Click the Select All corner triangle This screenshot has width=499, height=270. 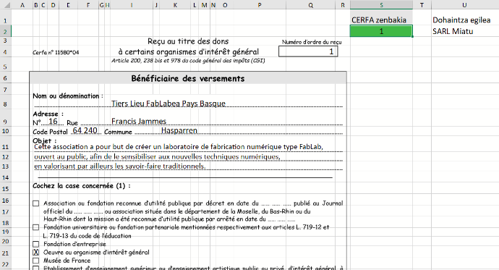[6, 5]
